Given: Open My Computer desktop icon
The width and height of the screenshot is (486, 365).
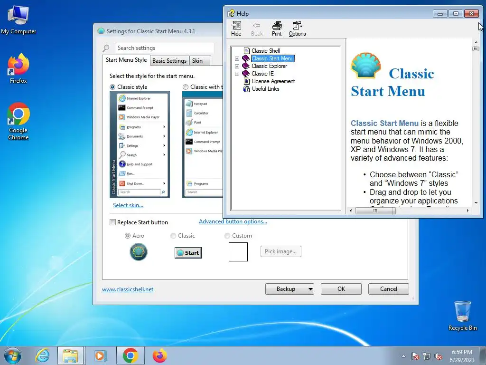Looking at the screenshot, I should coord(19,19).
